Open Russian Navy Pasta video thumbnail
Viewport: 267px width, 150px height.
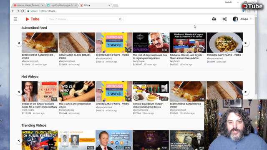click(x=224, y=42)
